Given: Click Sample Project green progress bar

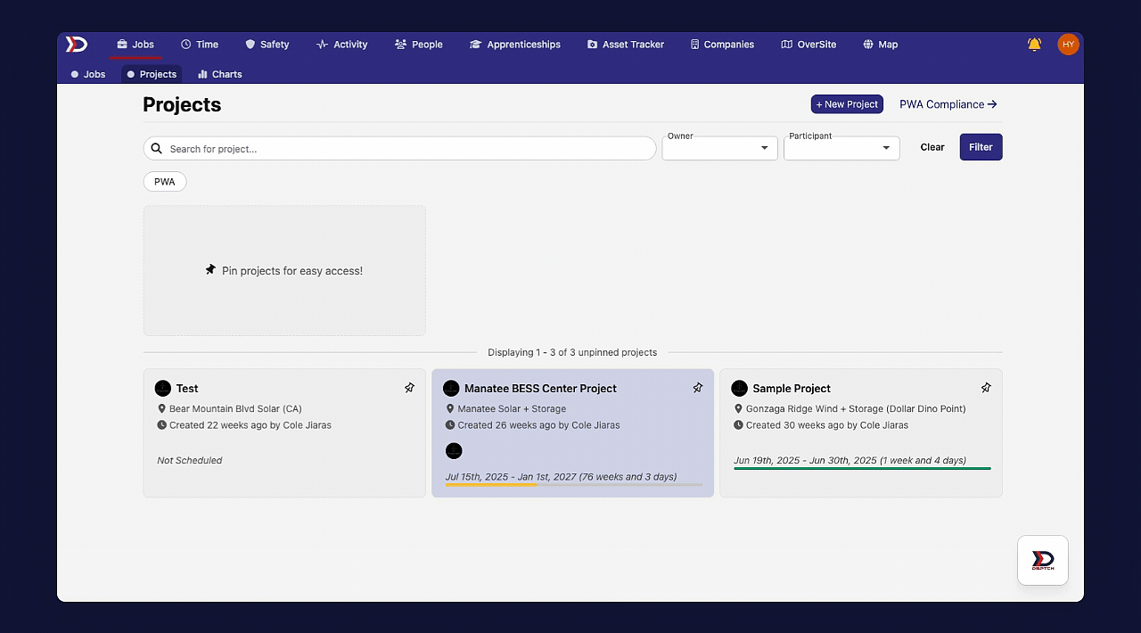Looking at the screenshot, I should tap(862, 468).
